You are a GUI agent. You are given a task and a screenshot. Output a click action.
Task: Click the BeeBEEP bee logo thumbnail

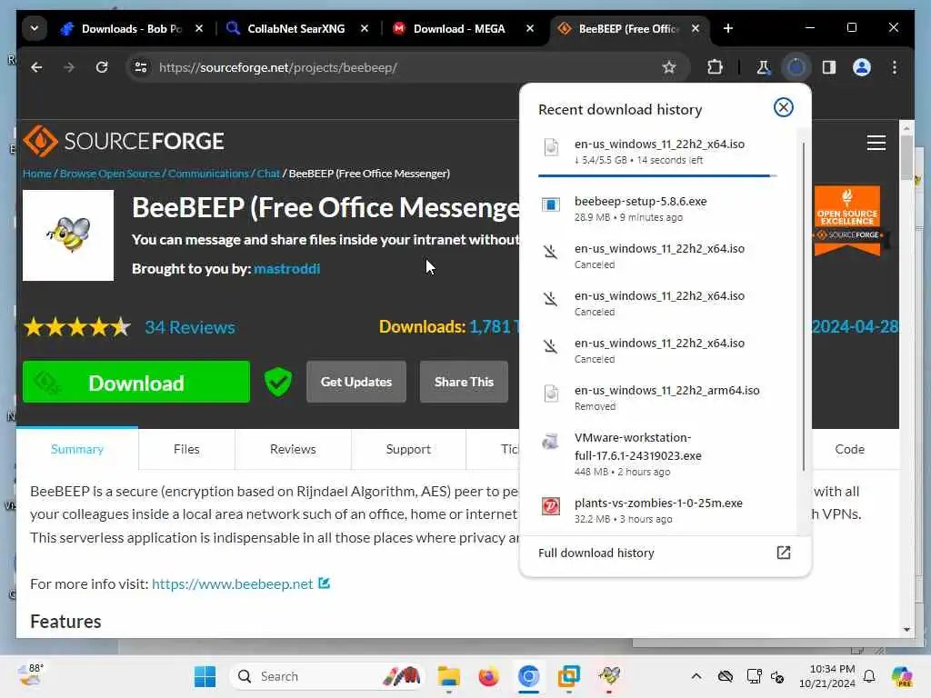[68, 235]
